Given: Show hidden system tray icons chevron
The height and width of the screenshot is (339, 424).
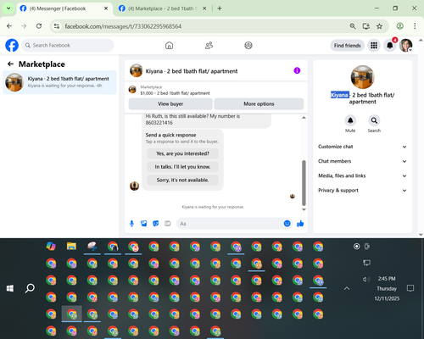Looking at the screenshot, I should [x=347, y=288].
